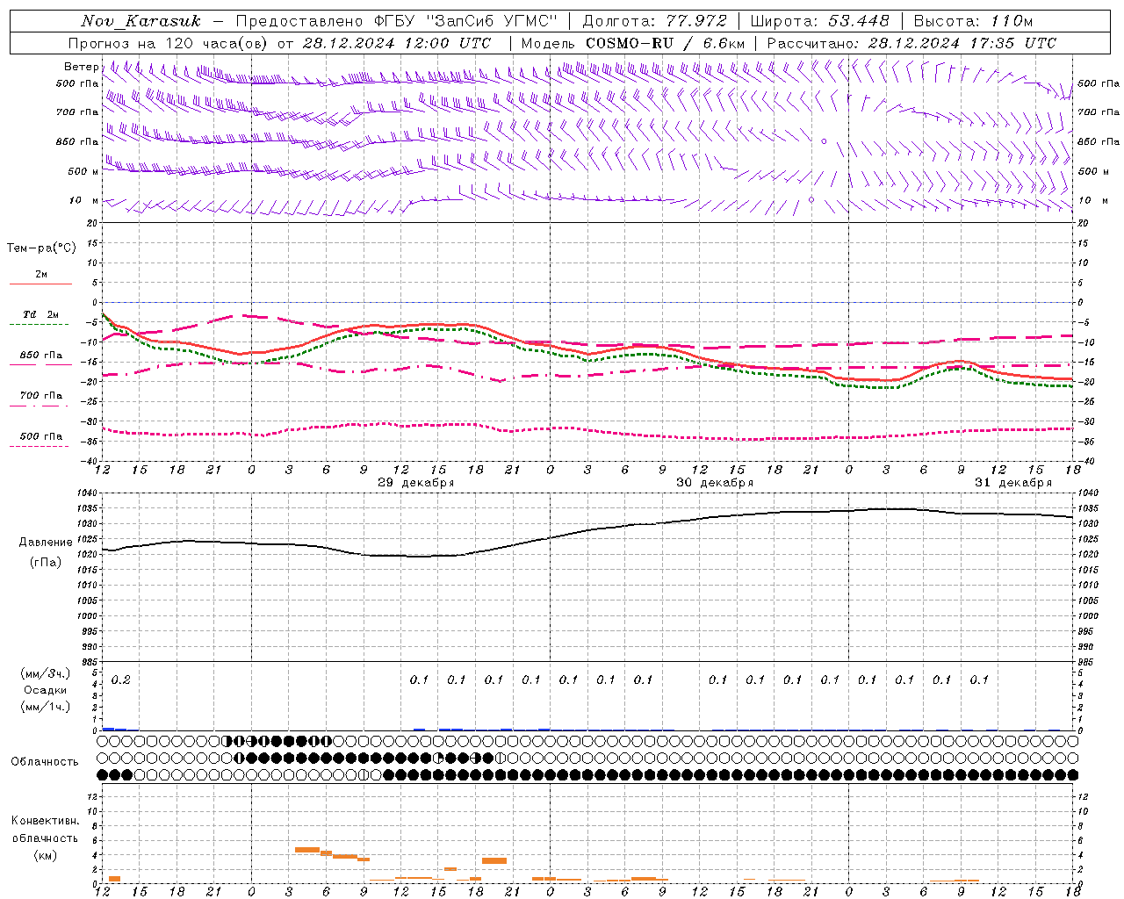
Task: Click the 'Td 2м' dew point legend entry
Action: (41, 314)
